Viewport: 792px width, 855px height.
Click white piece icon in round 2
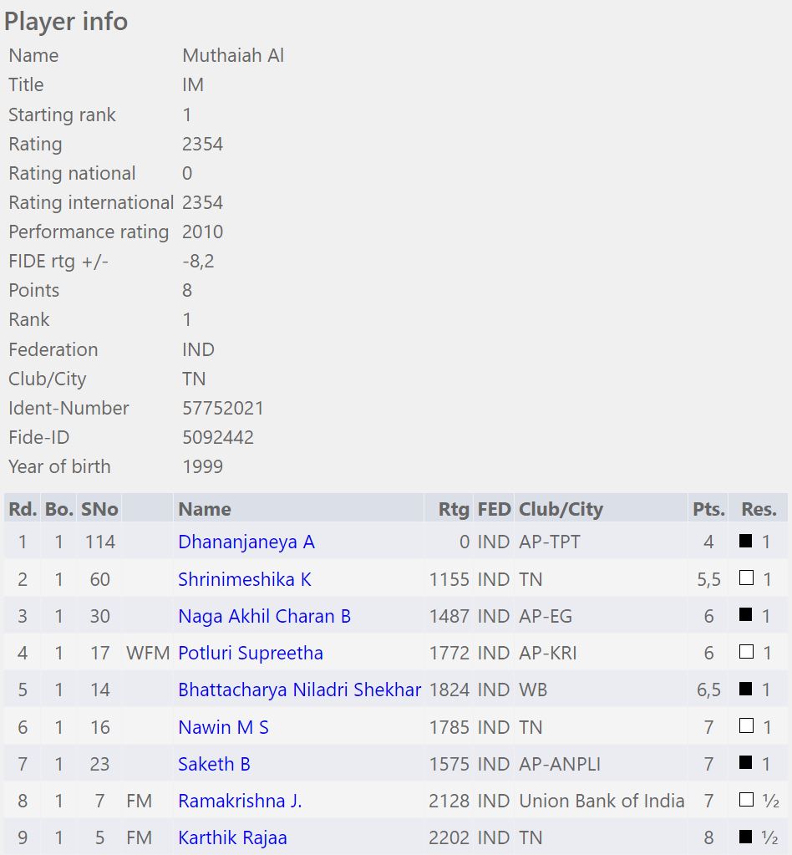[746, 578]
